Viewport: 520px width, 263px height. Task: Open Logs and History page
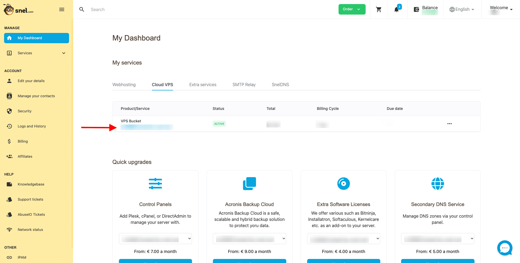(32, 126)
